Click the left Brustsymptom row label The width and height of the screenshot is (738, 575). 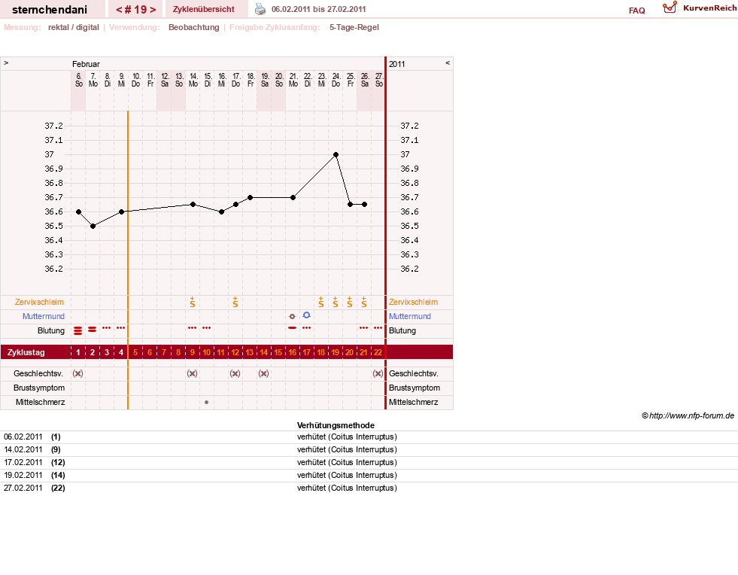click(x=39, y=388)
